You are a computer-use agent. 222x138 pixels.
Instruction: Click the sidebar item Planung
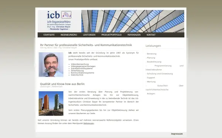coord(151,58)
